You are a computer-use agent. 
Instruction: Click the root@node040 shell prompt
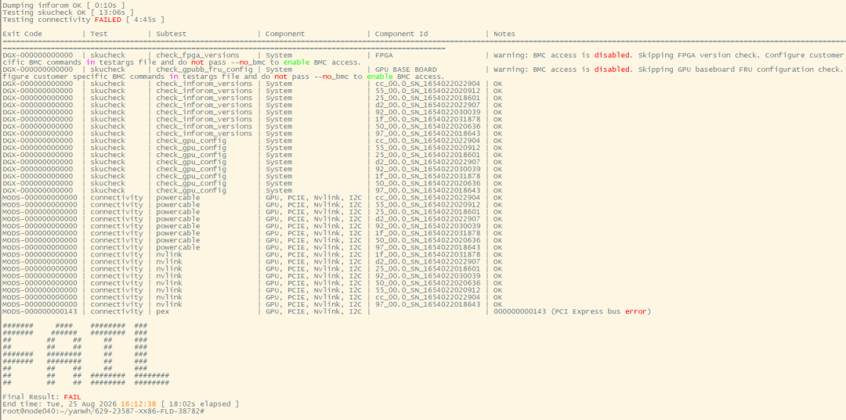103,411
